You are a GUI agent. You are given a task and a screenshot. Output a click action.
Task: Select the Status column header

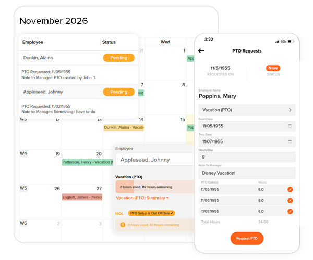pyautogui.click(x=109, y=42)
